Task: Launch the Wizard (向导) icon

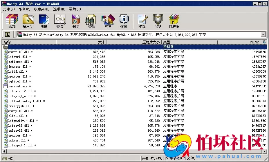Action: click(108, 21)
